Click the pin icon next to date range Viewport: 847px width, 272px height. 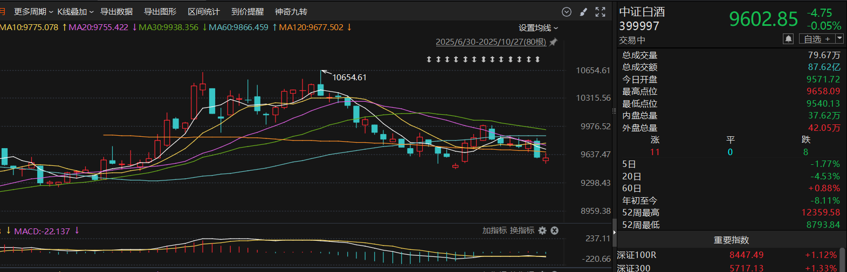553,42
